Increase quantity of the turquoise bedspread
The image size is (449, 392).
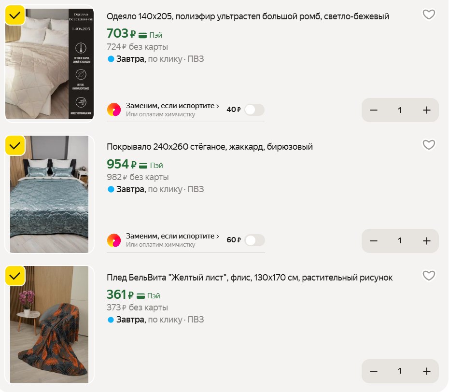click(426, 240)
